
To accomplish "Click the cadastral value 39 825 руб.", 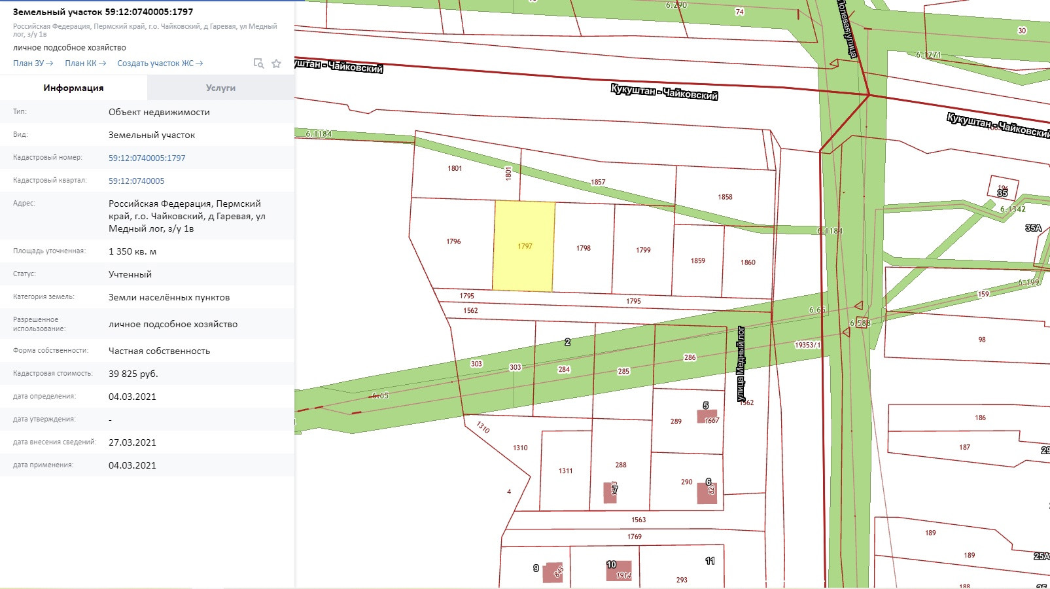I will 133,374.
